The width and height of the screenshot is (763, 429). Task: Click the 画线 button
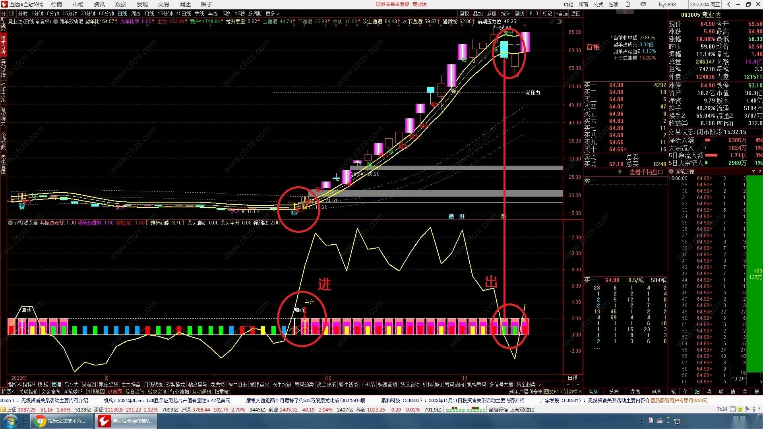pos(519,14)
